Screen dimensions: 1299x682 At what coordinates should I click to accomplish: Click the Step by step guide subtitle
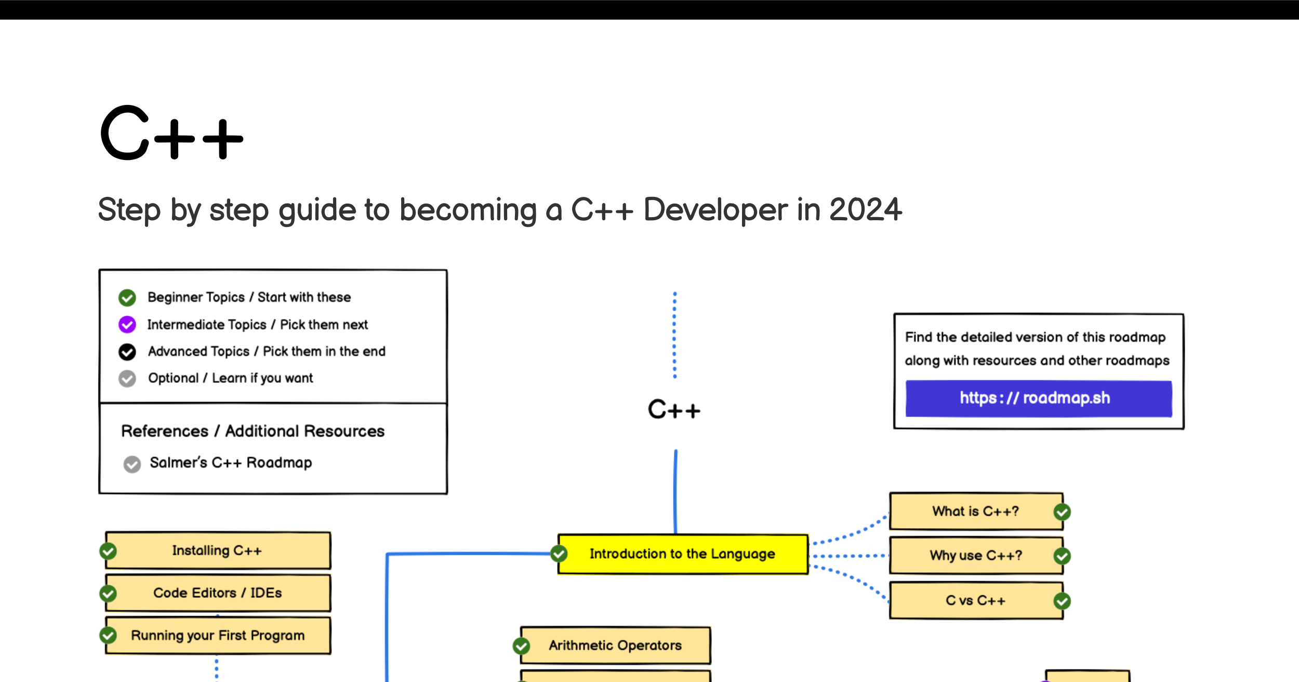click(x=500, y=210)
